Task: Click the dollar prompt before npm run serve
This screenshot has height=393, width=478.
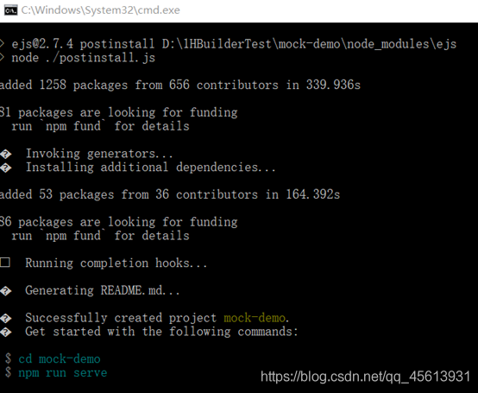Action: pyautogui.click(x=9, y=372)
